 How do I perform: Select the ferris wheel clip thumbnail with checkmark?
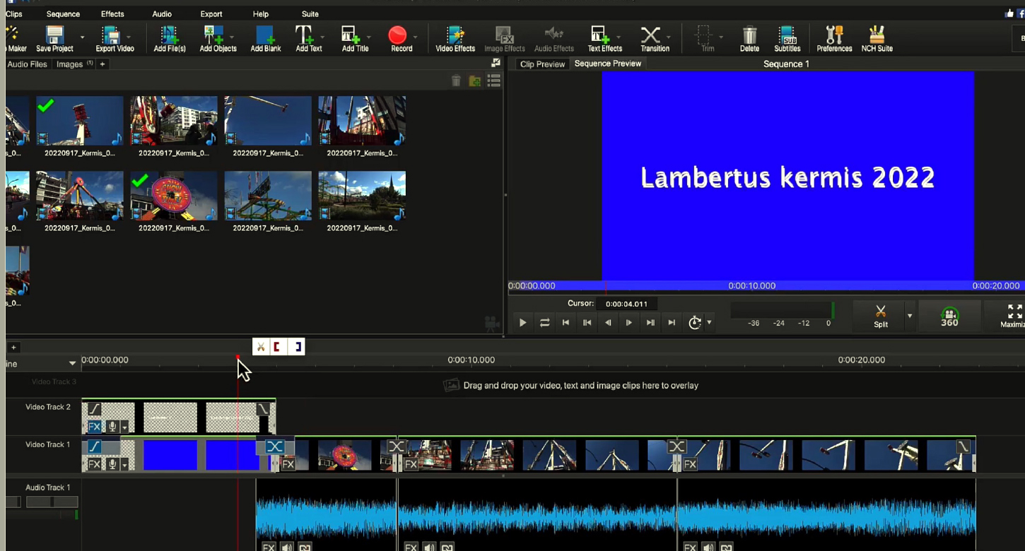point(173,196)
